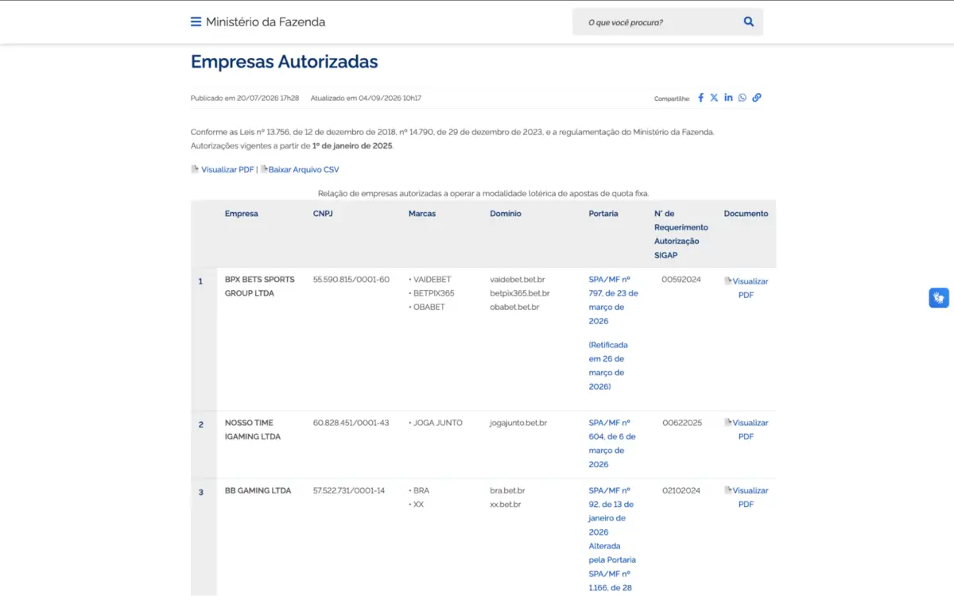Screen dimensions: 954x596
Task: Click the Domínio column header
Action: [506, 214]
